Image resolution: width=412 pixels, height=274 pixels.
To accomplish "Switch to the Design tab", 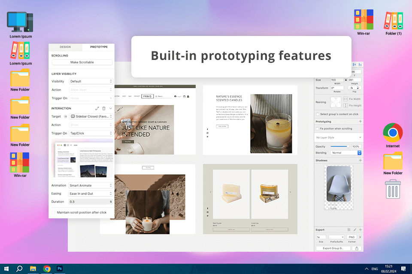I will [65, 47].
